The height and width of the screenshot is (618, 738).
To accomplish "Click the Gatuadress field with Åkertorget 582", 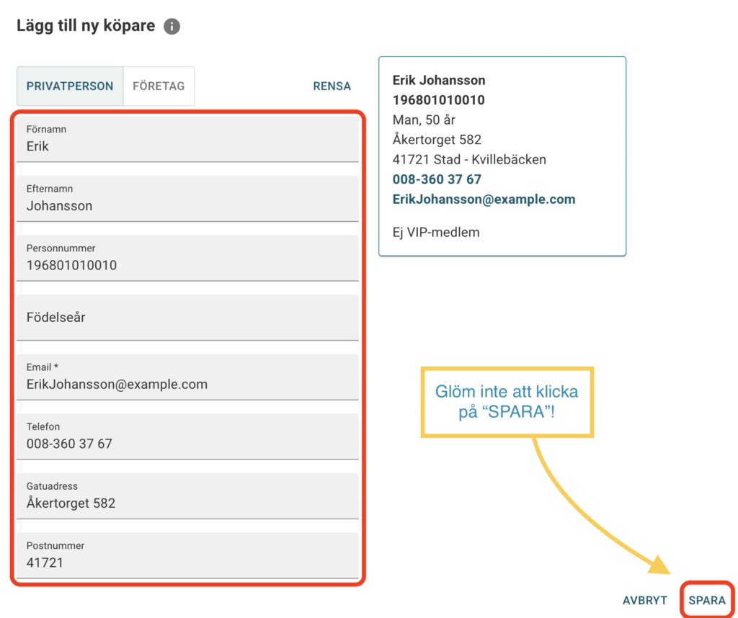I will tap(187, 496).
